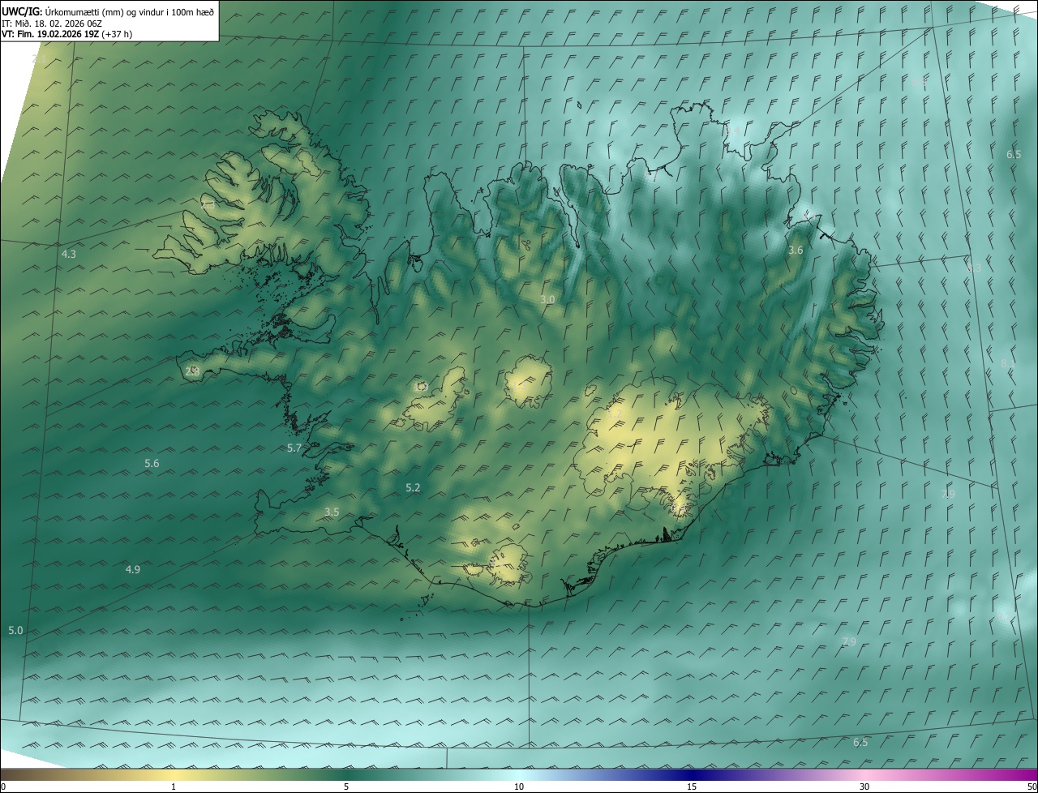
Task: Pick the yellow colorbar segment above 1
Action: point(174,774)
